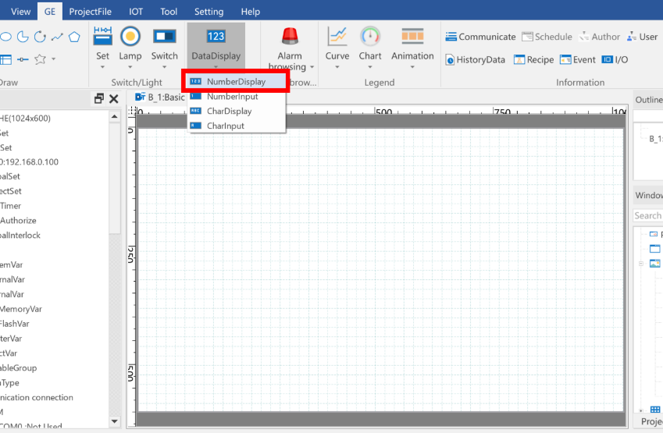
Task: Open the View ribbon tab
Action: [21, 12]
